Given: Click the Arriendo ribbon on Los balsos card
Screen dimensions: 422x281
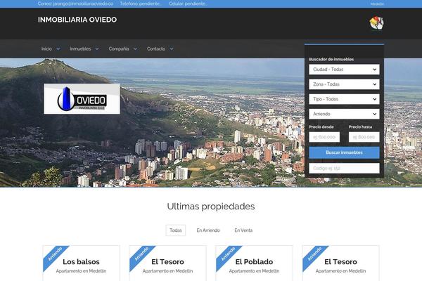Looking at the screenshot, I should [x=55, y=254].
